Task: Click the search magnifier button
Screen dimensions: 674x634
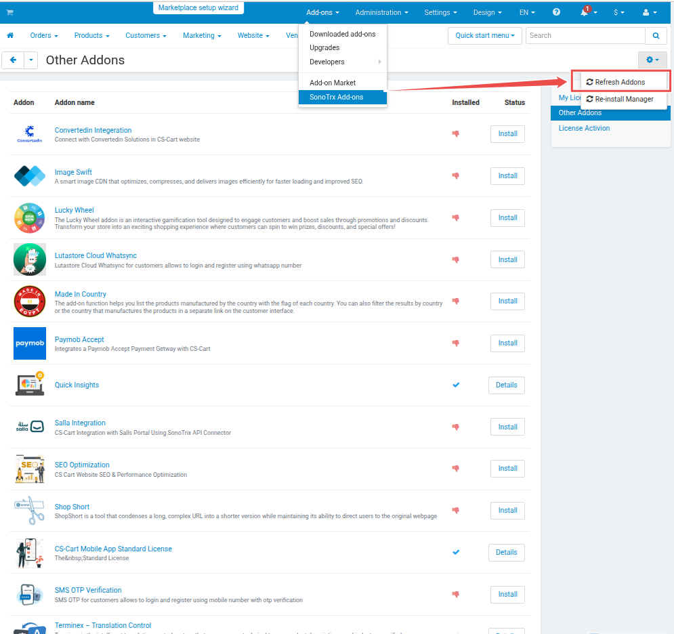Action: click(x=656, y=35)
